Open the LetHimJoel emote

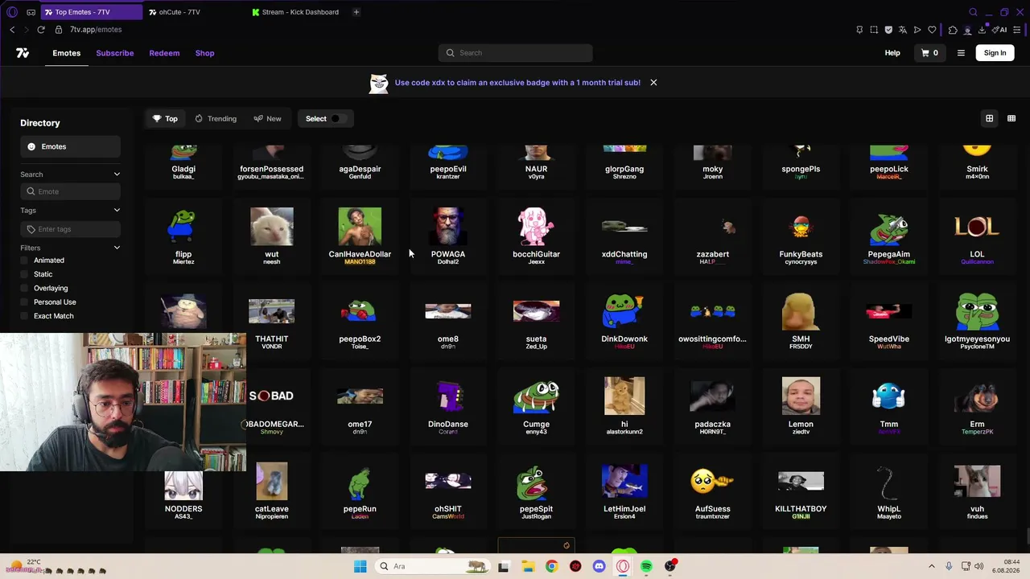(x=624, y=491)
